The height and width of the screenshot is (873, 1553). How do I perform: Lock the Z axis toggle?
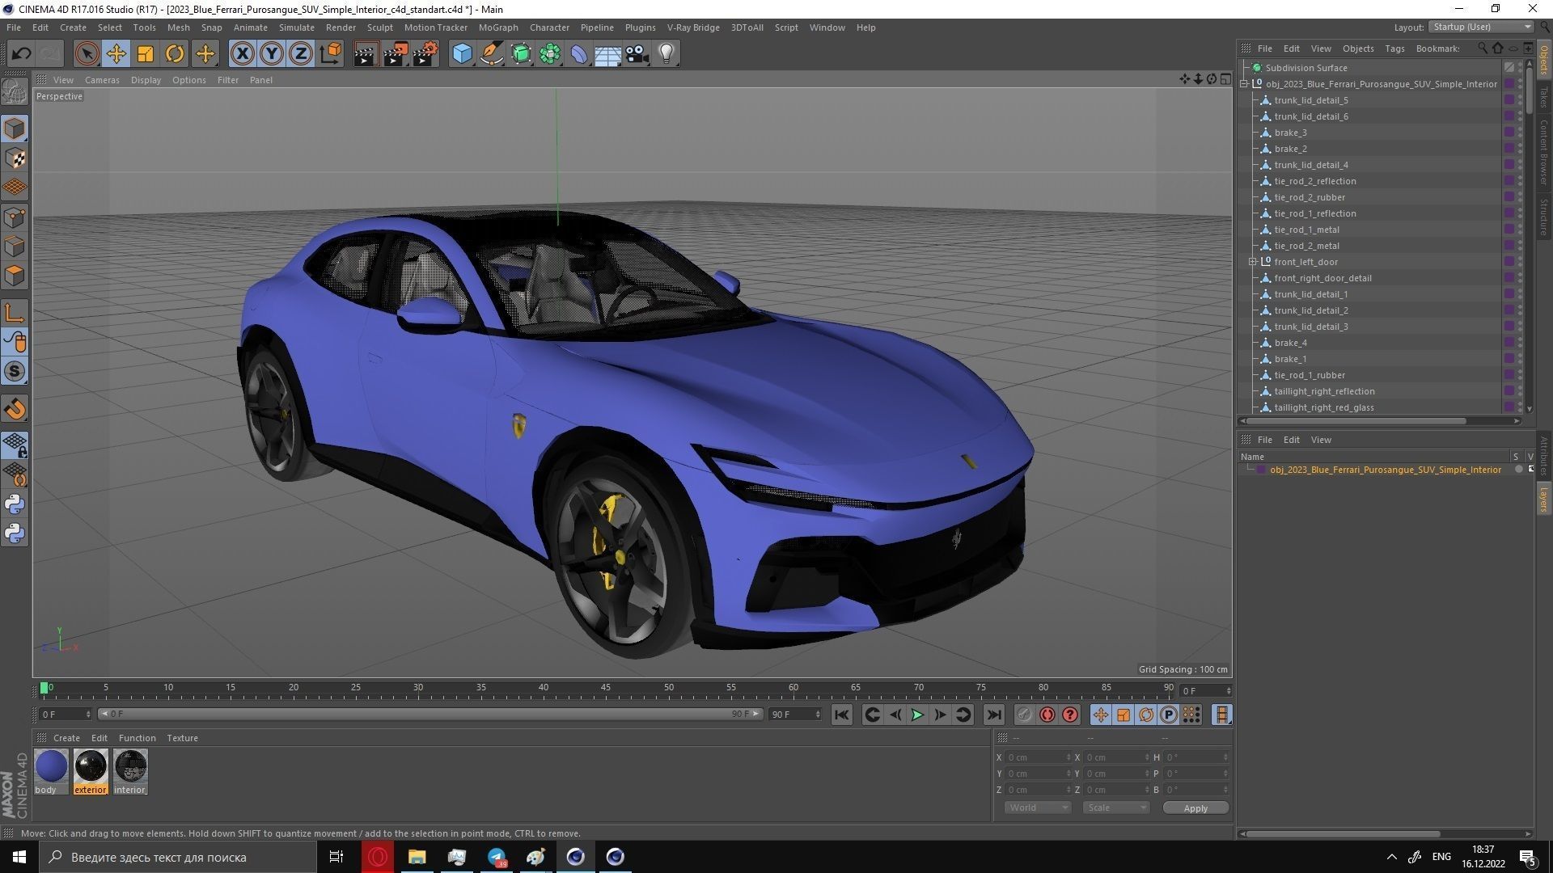click(300, 53)
